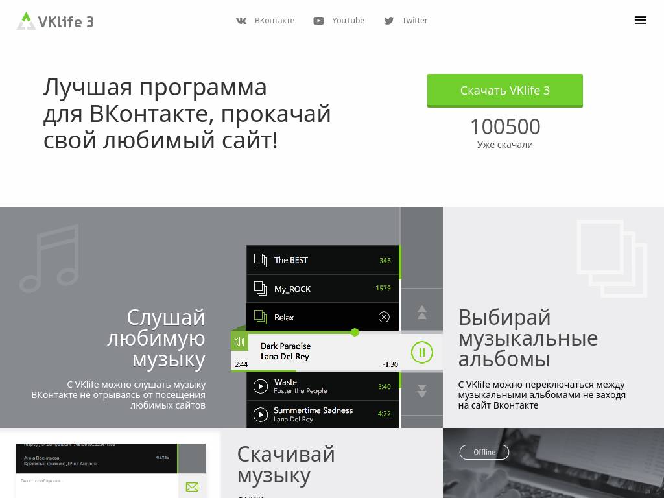Click the 100500 download counter
Viewport: 664px width, 498px height.
pyautogui.click(x=505, y=126)
